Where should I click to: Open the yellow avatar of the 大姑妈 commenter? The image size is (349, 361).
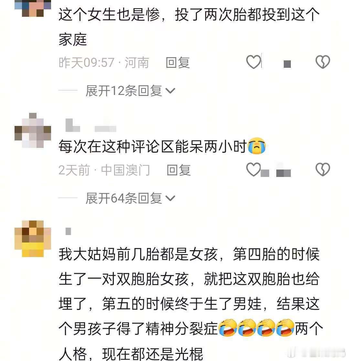click(x=33, y=239)
